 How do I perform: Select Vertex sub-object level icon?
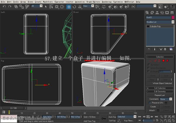click(x=151, y=61)
